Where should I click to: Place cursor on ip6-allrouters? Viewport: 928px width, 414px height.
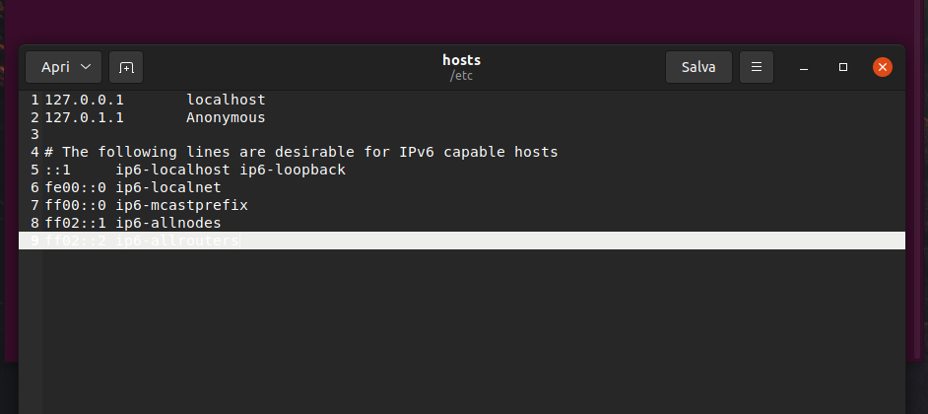point(177,241)
